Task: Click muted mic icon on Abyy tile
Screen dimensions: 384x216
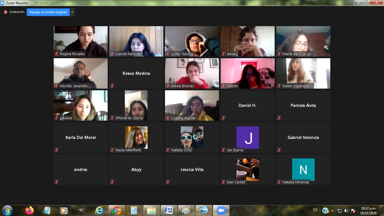Action: click(112, 182)
